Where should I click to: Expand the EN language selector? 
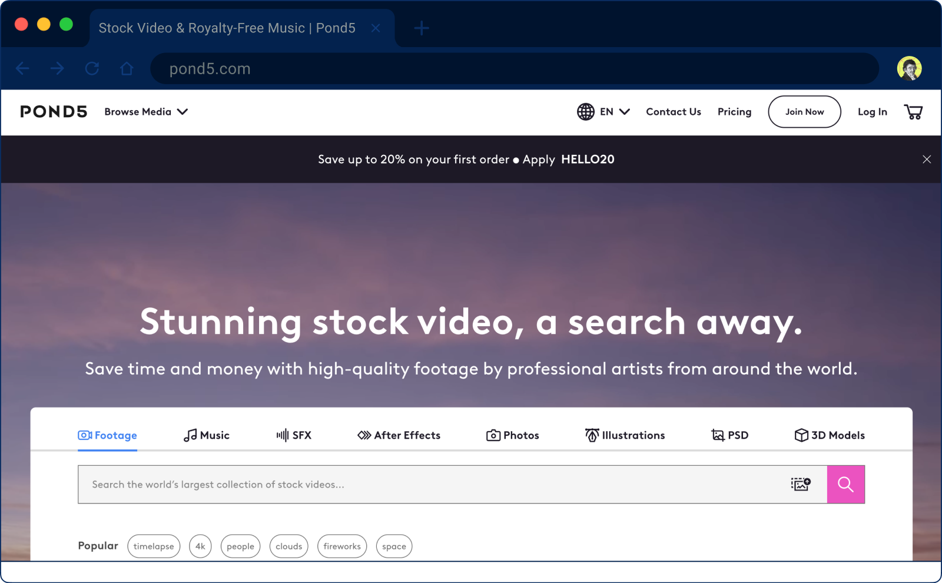611,112
